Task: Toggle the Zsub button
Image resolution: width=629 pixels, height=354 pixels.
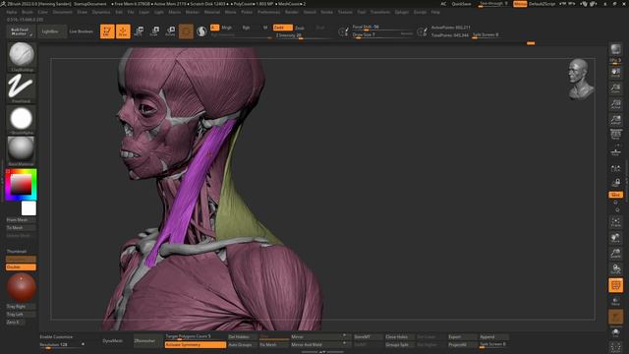Action: (300, 28)
